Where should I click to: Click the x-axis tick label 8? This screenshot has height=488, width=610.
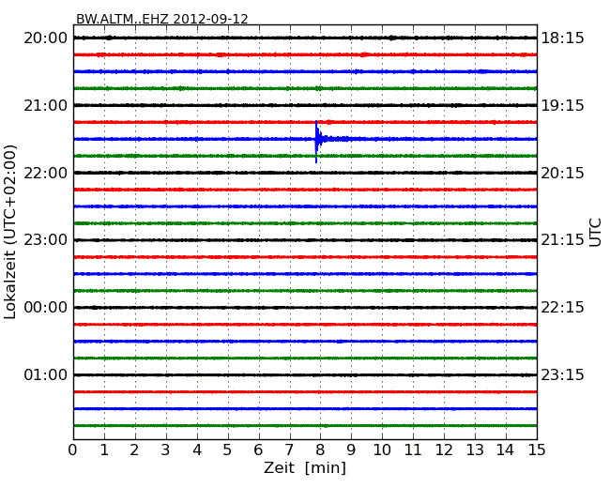click(x=321, y=450)
